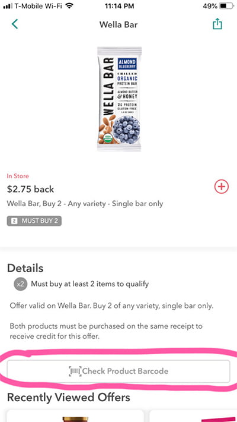Open first Recently Viewed offer card
The image size is (237, 422).
75,416
